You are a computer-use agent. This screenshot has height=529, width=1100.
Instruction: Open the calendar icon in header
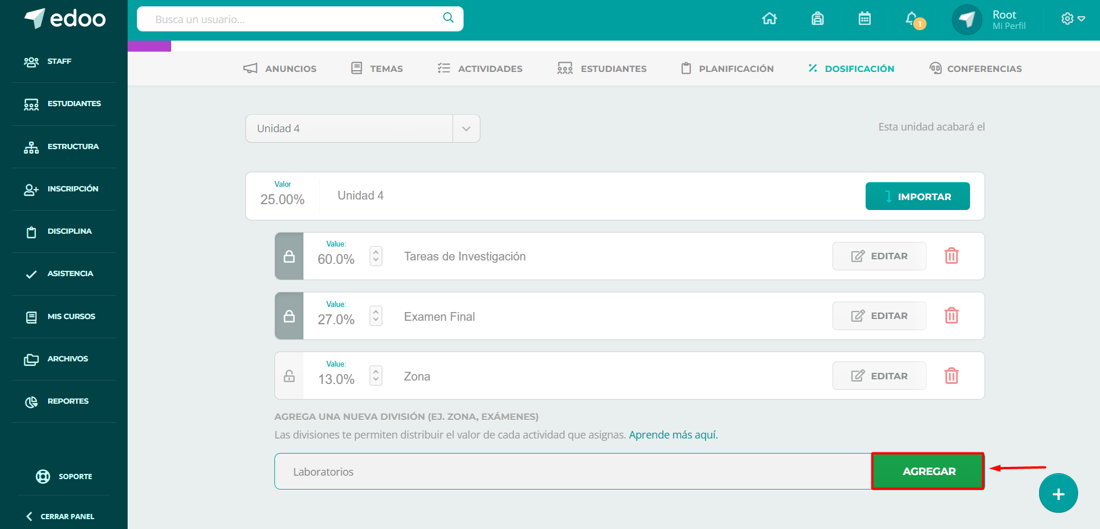pyautogui.click(x=864, y=19)
